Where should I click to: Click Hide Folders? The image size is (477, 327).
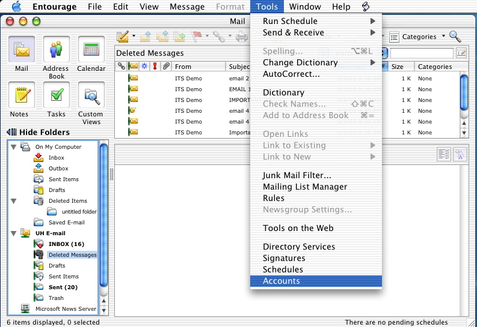coord(38,132)
